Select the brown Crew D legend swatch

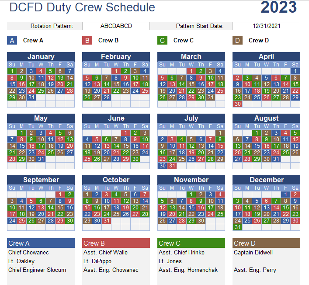pos(237,40)
